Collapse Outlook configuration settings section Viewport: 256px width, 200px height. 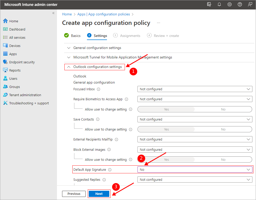point(95,67)
